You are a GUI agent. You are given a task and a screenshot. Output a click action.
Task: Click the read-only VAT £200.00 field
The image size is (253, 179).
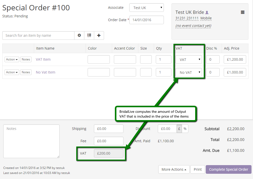pyautogui.click(x=109, y=153)
